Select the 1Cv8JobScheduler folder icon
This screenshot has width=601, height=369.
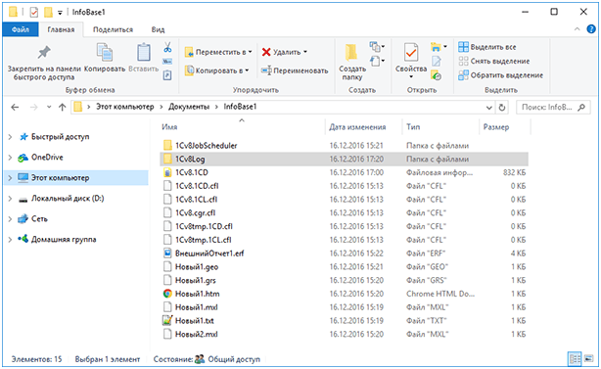point(167,145)
